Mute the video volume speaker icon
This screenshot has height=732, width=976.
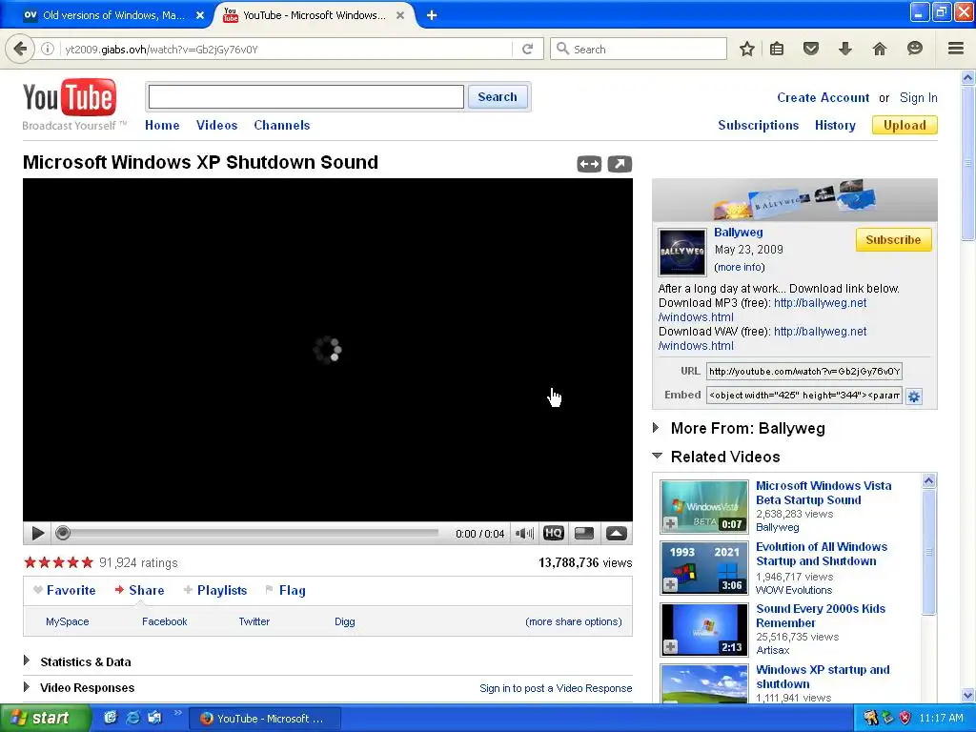click(x=525, y=534)
